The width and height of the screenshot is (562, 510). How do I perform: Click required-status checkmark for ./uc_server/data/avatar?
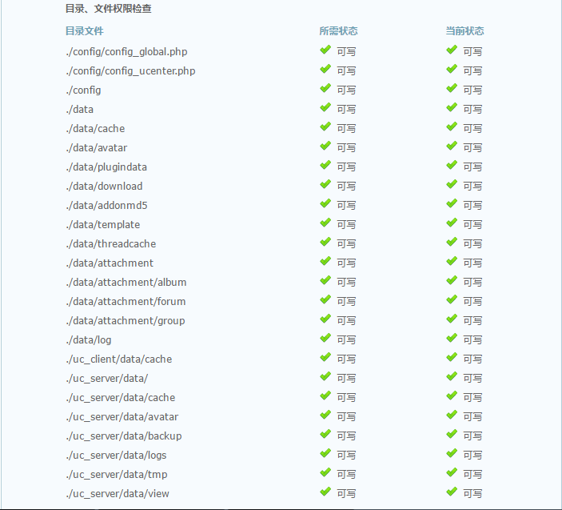[325, 415]
